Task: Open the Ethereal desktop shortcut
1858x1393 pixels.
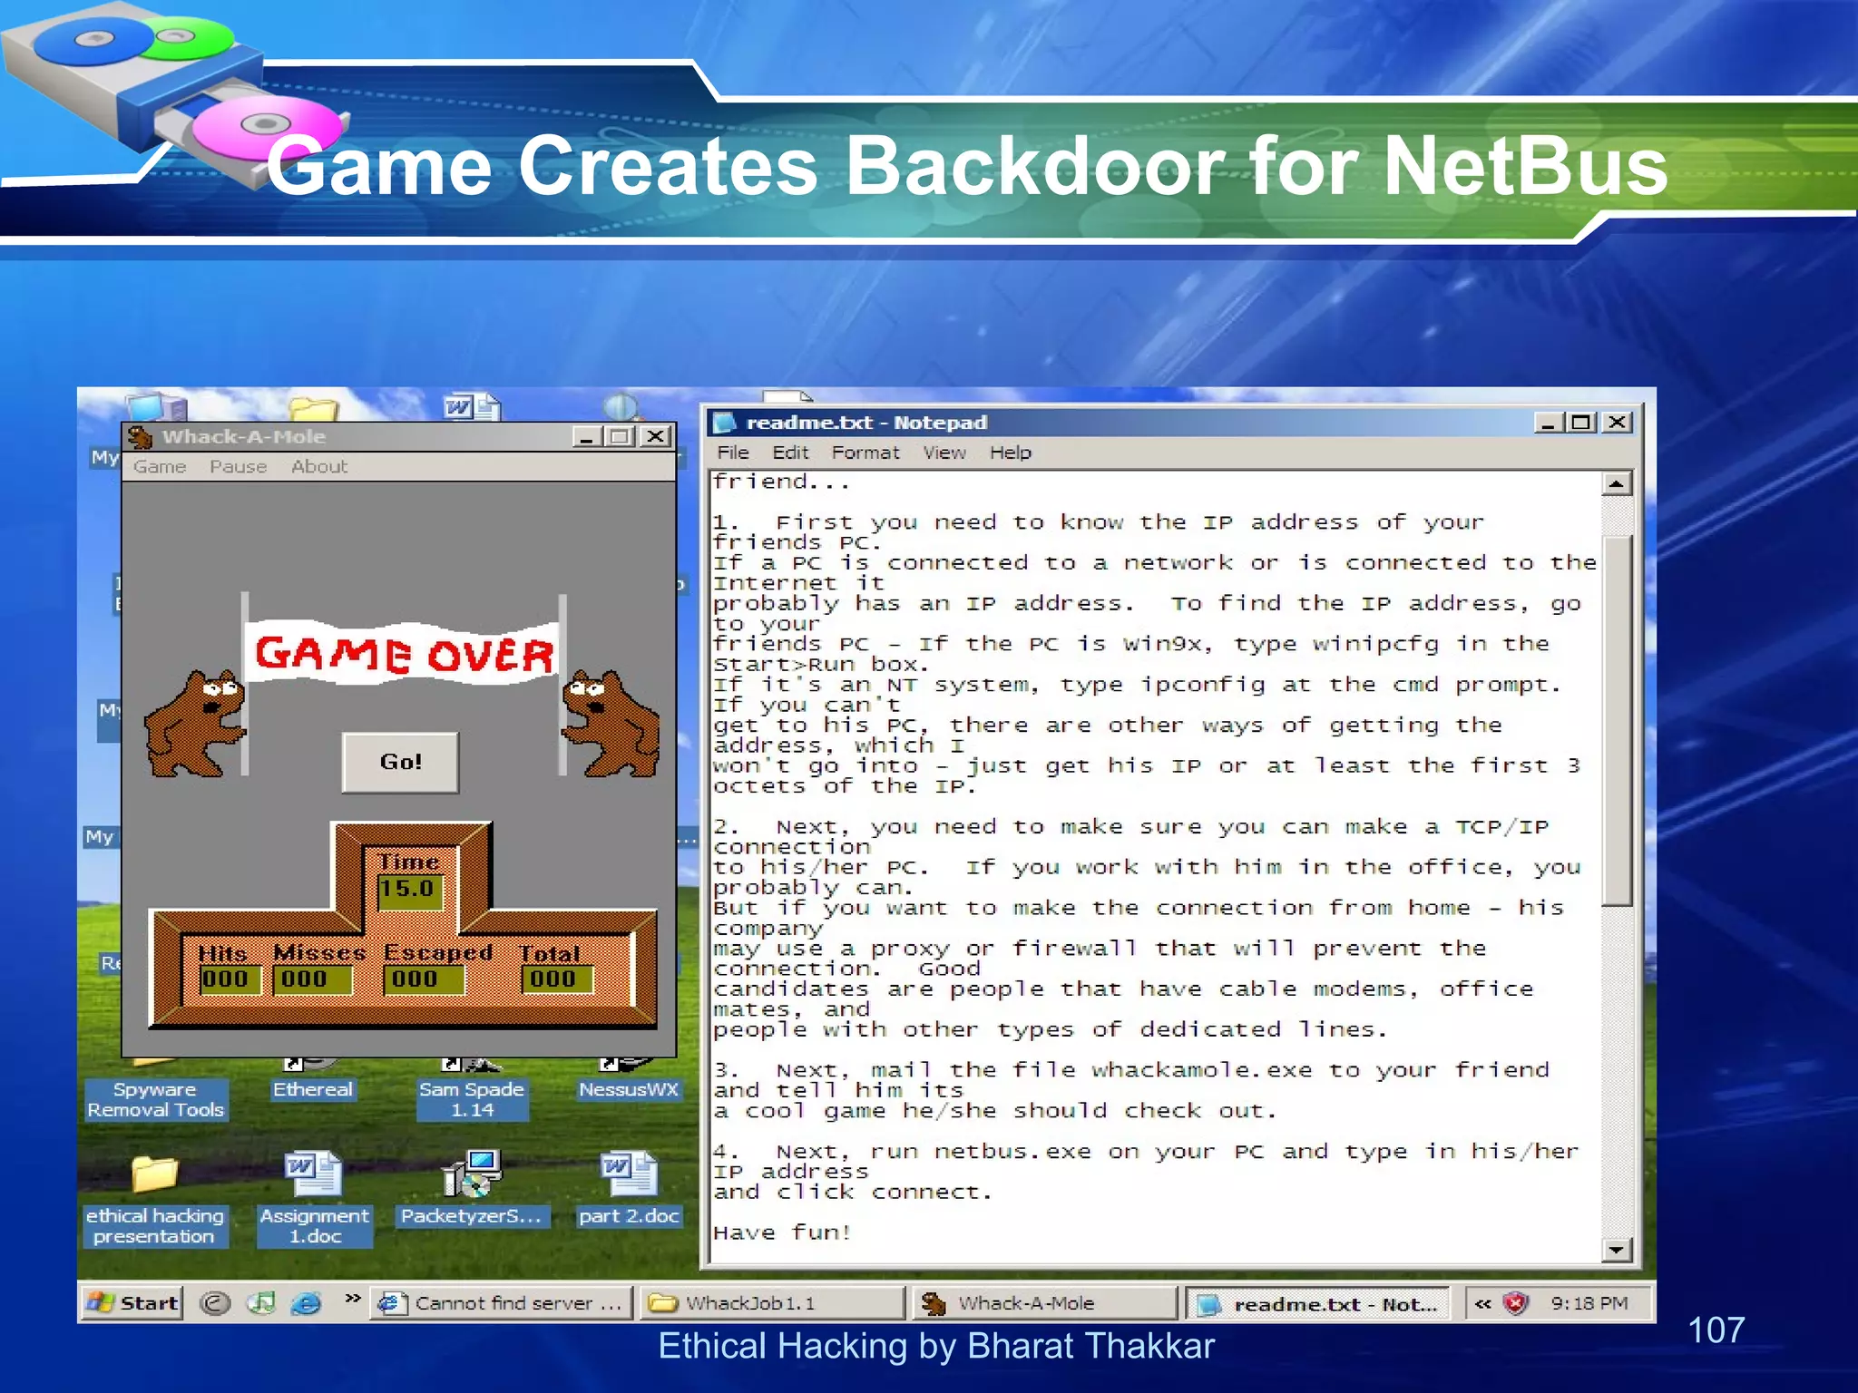Action: [312, 1088]
